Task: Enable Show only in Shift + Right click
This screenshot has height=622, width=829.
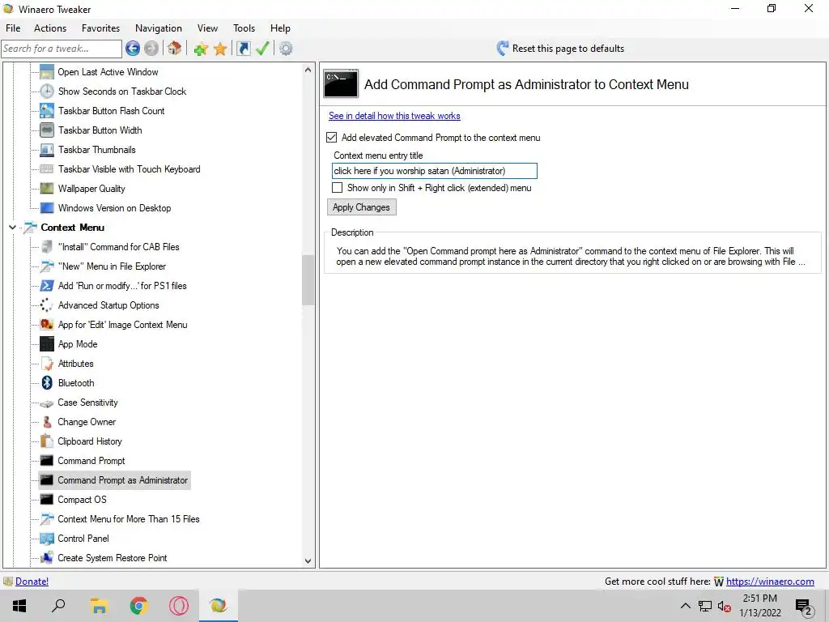Action: tap(337, 188)
